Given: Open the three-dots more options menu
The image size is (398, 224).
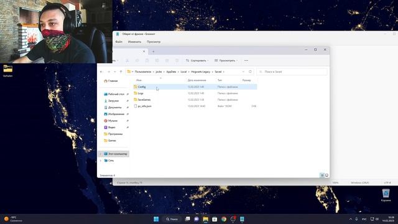Looking at the screenshot, I should (246, 60).
